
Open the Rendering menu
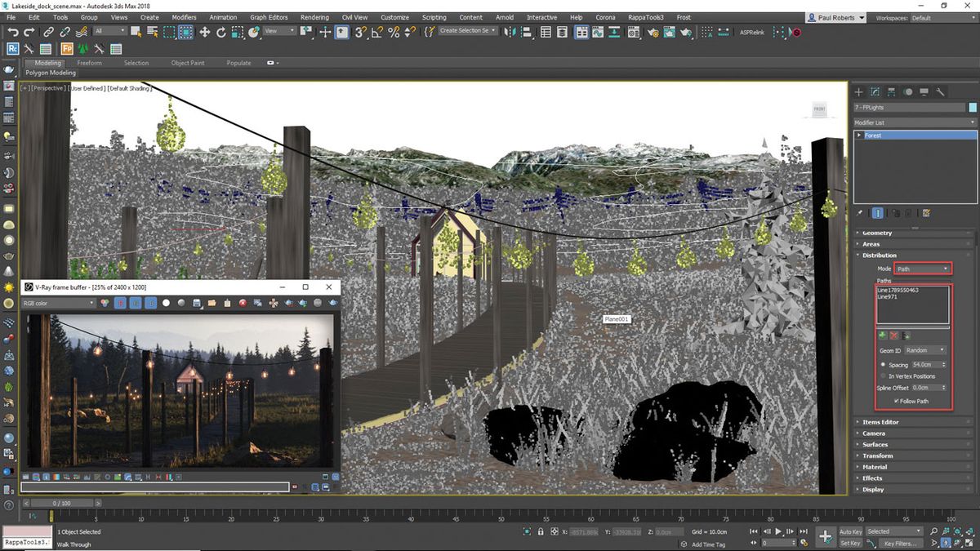(314, 16)
